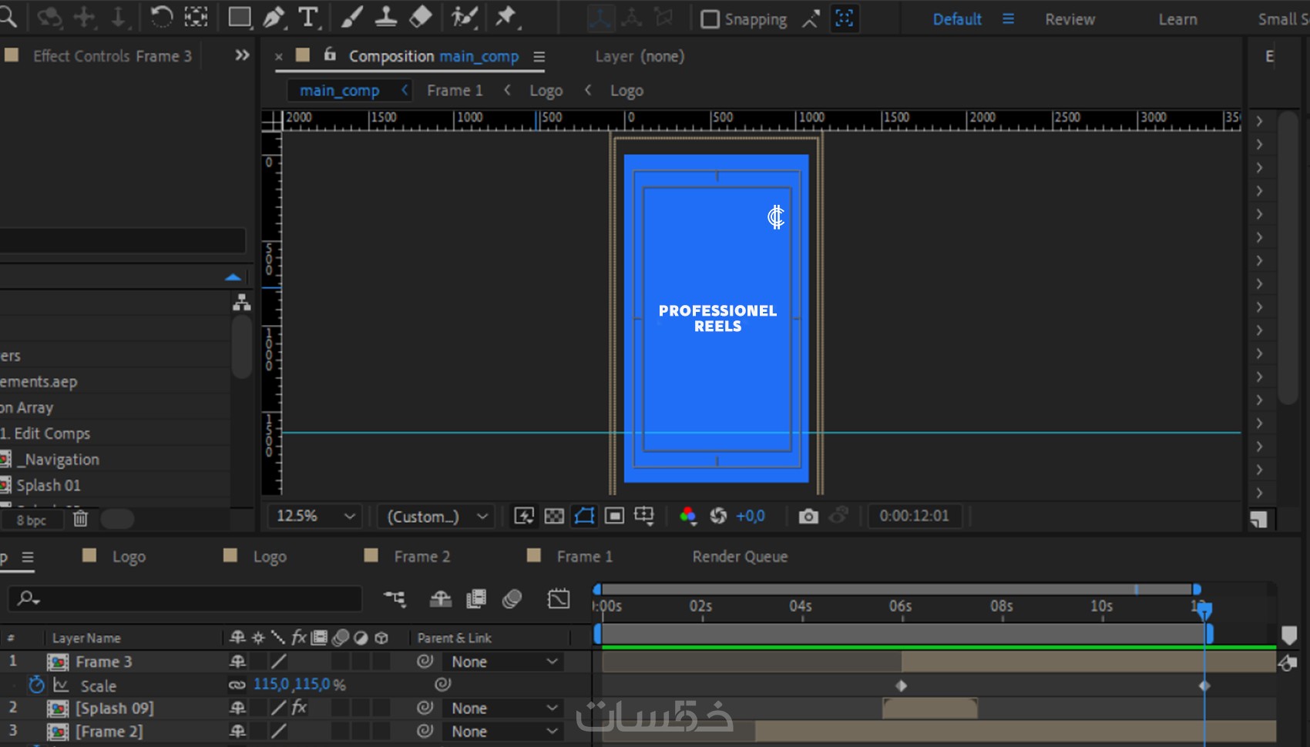Image resolution: width=1310 pixels, height=747 pixels.
Task: Select the Brush tool
Action: pos(351,17)
